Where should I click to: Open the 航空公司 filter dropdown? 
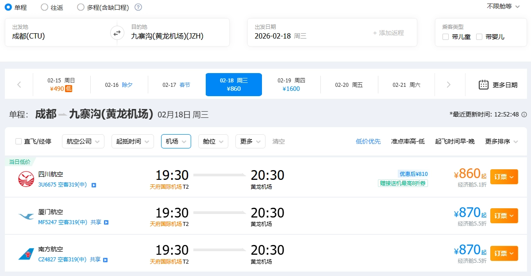pos(83,142)
